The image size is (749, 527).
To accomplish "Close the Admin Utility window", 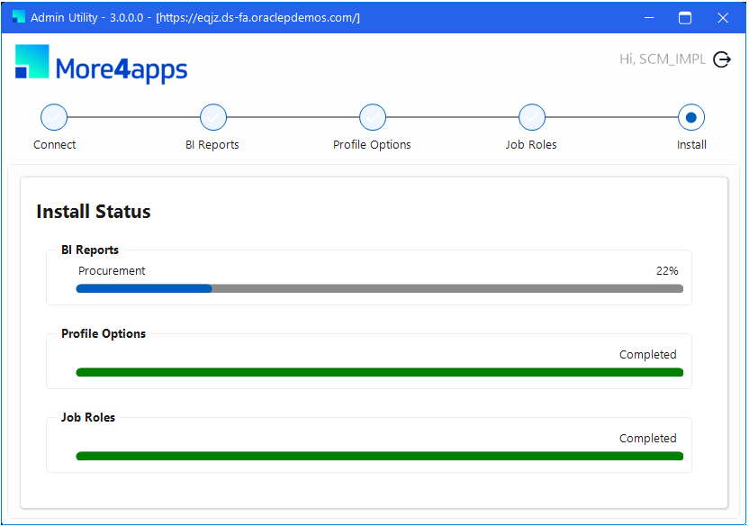I will [723, 18].
